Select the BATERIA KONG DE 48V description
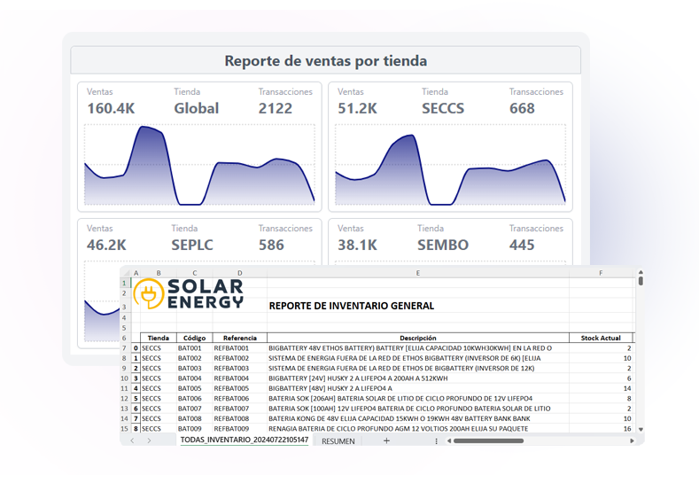Screen dimensions: 699x483 pos(417,419)
